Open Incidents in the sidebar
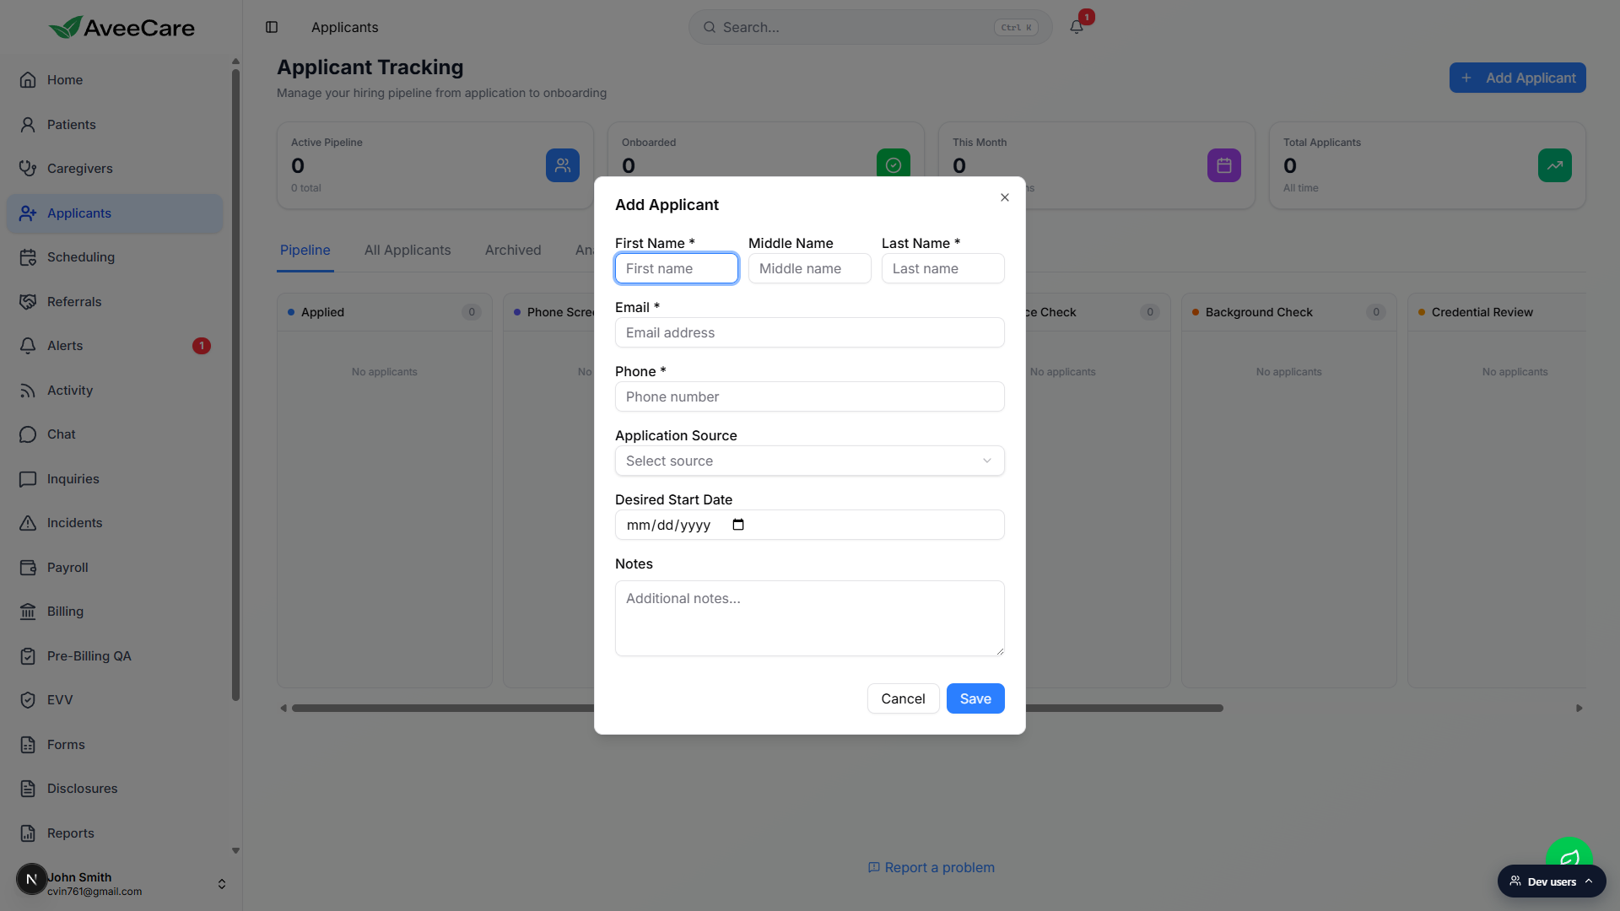The height and width of the screenshot is (911, 1620). [x=114, y=523]
